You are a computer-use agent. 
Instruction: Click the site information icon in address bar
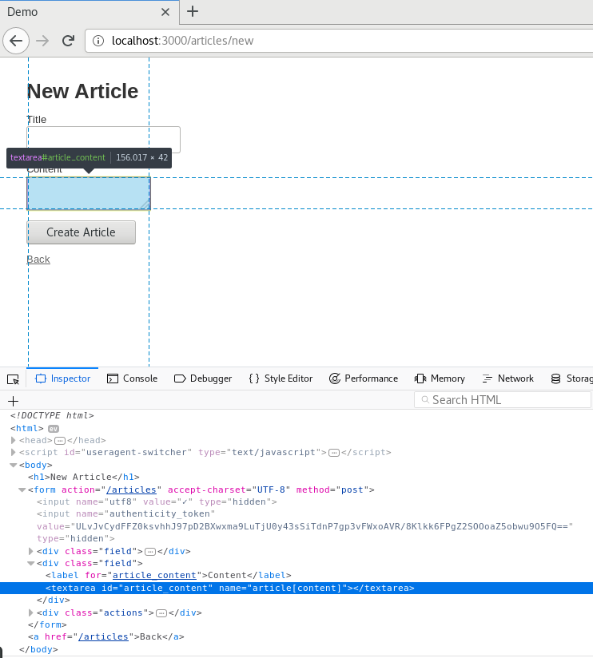[98, 41]
